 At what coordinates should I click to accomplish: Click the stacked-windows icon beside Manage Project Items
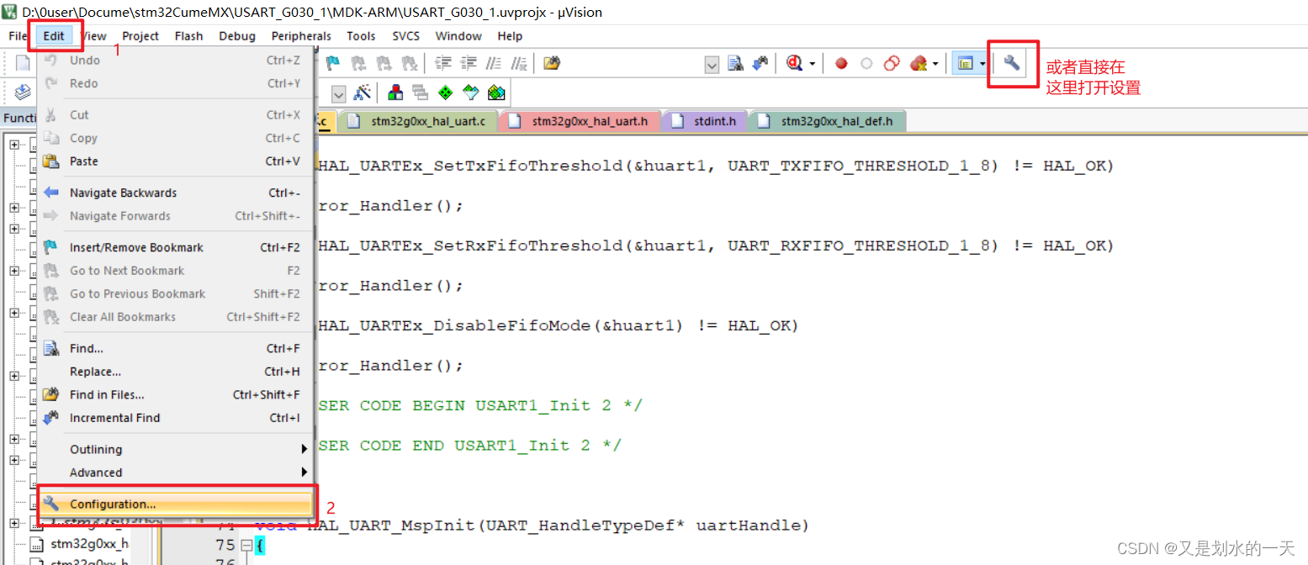[421, 92]
